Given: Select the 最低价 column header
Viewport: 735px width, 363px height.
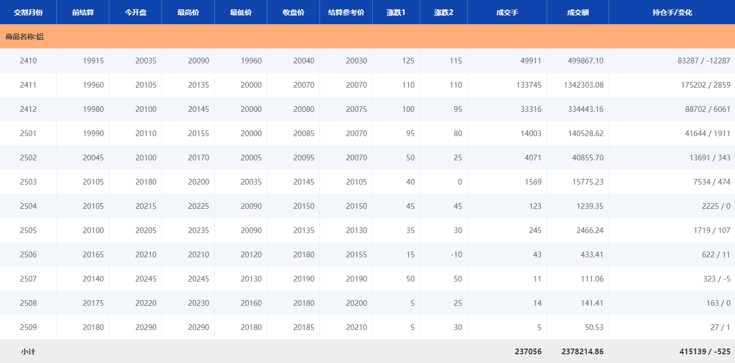Looking at the screenshot, I should tap(241, 12).
